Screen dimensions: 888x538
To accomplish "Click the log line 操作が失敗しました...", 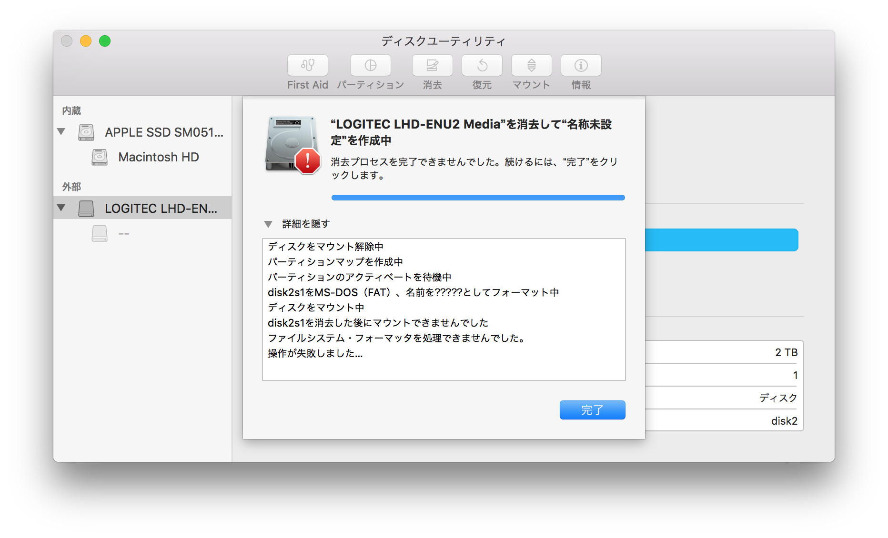I will point(315,353).
